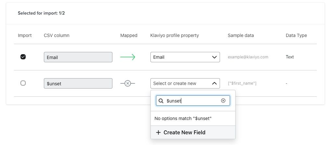Viewport: 335px width, 145px height.
Task: Click the magnifier search icon
Action: (161, 101)
